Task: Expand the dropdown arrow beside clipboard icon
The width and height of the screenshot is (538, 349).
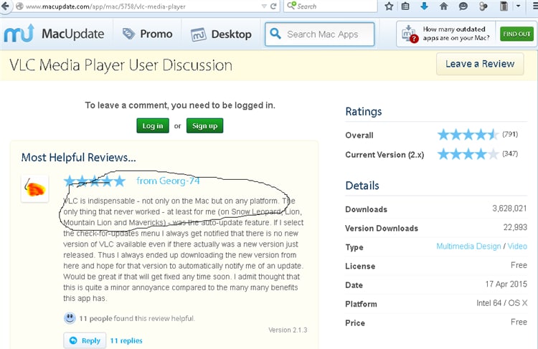Action: pos(518,6)
